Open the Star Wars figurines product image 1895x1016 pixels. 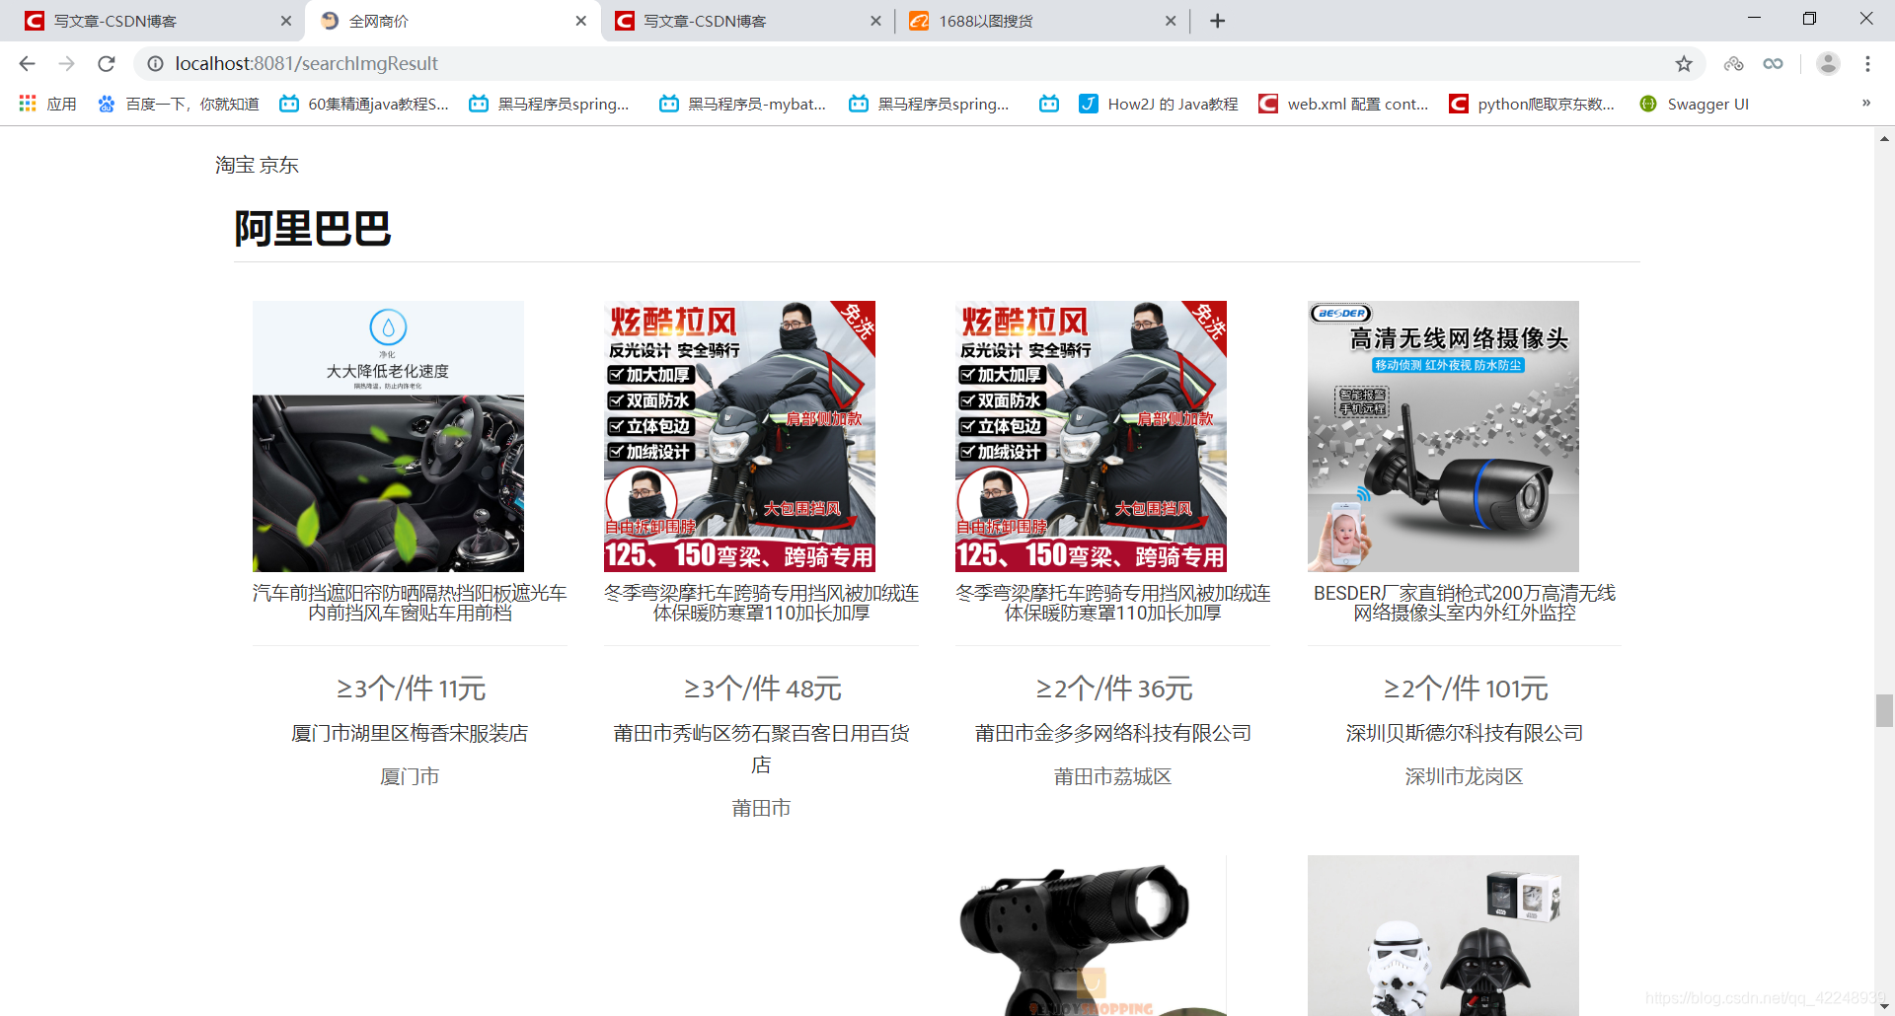1443,935
